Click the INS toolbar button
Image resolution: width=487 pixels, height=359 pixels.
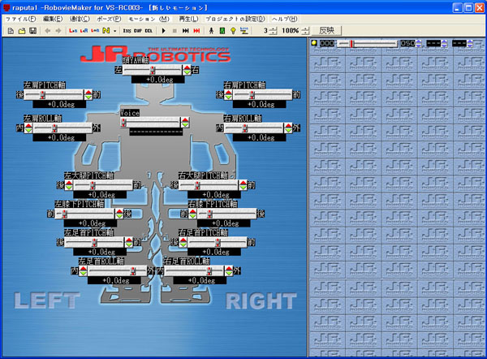point(127,30)
